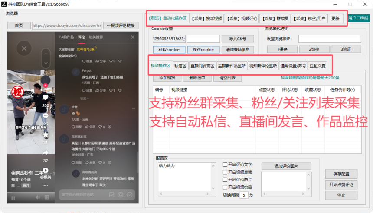Screen dimensions: 373x213
Task: Unmute the video's speaker icon
Action: (38, 197)
